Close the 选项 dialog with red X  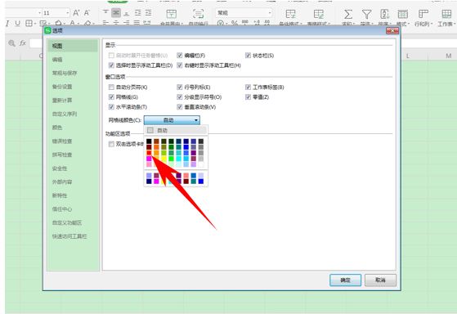392,30
